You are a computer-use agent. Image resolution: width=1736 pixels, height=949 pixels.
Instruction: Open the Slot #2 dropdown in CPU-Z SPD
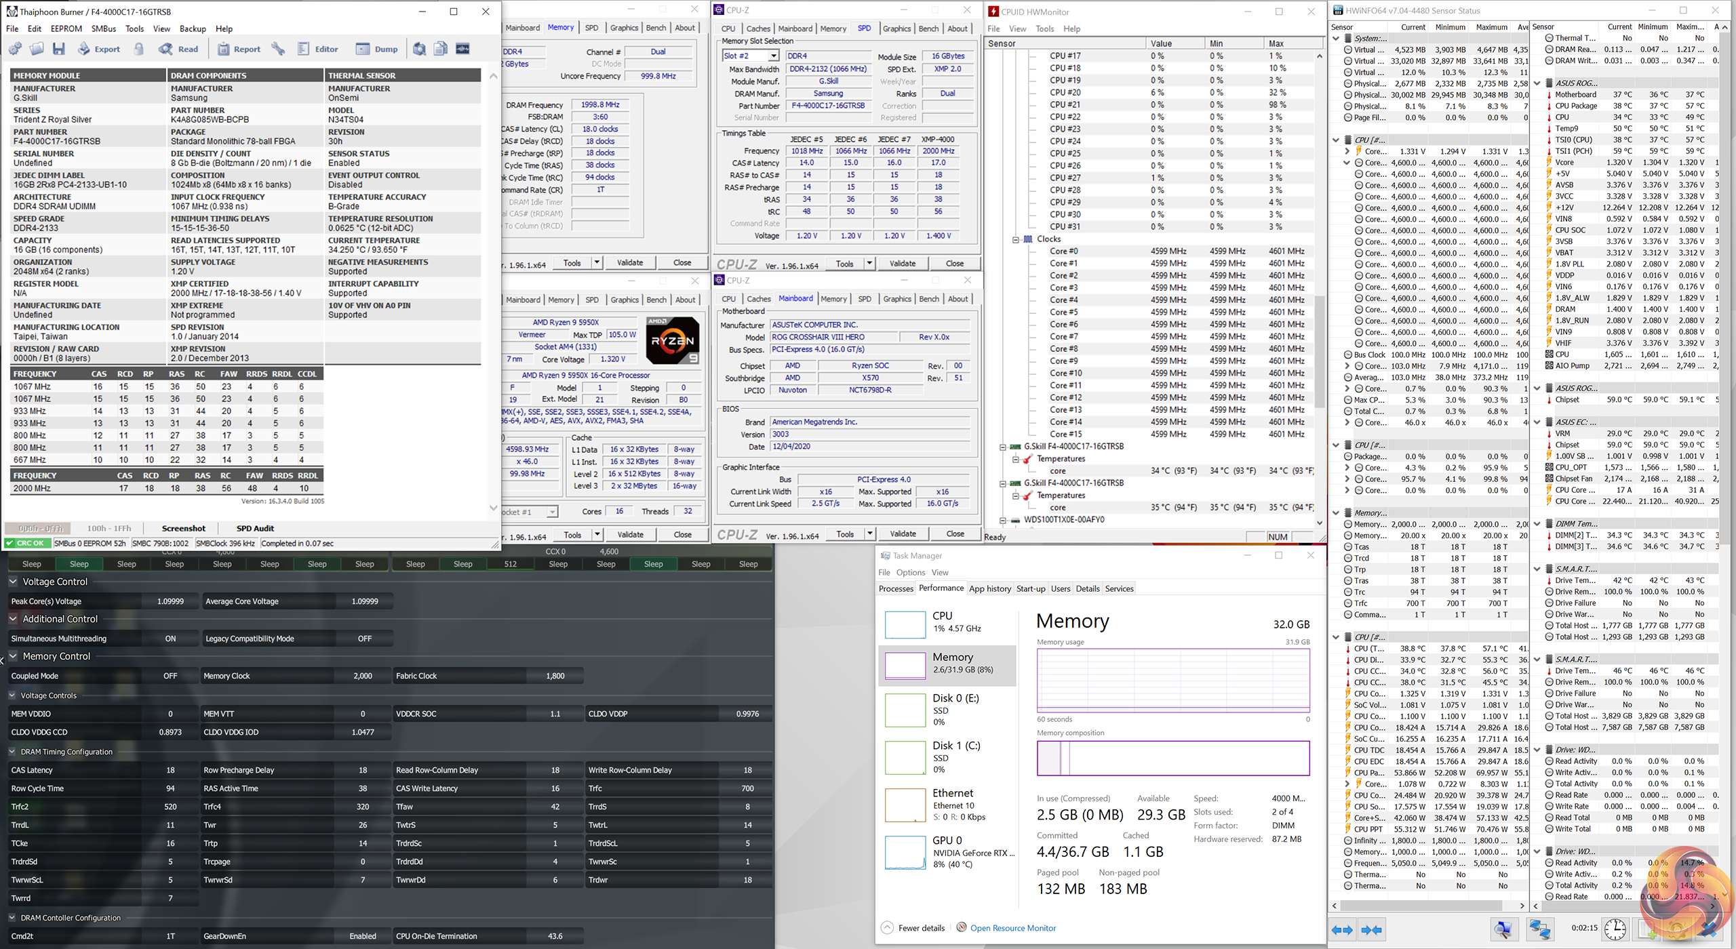point(774,56)
